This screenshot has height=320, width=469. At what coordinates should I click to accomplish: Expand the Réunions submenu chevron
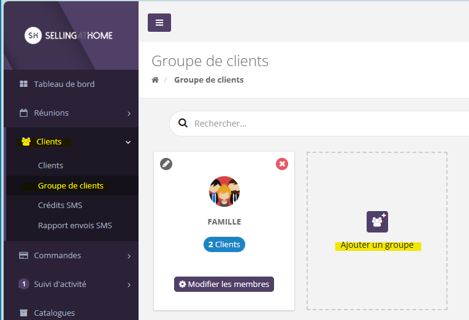click(x=129, y=113)
